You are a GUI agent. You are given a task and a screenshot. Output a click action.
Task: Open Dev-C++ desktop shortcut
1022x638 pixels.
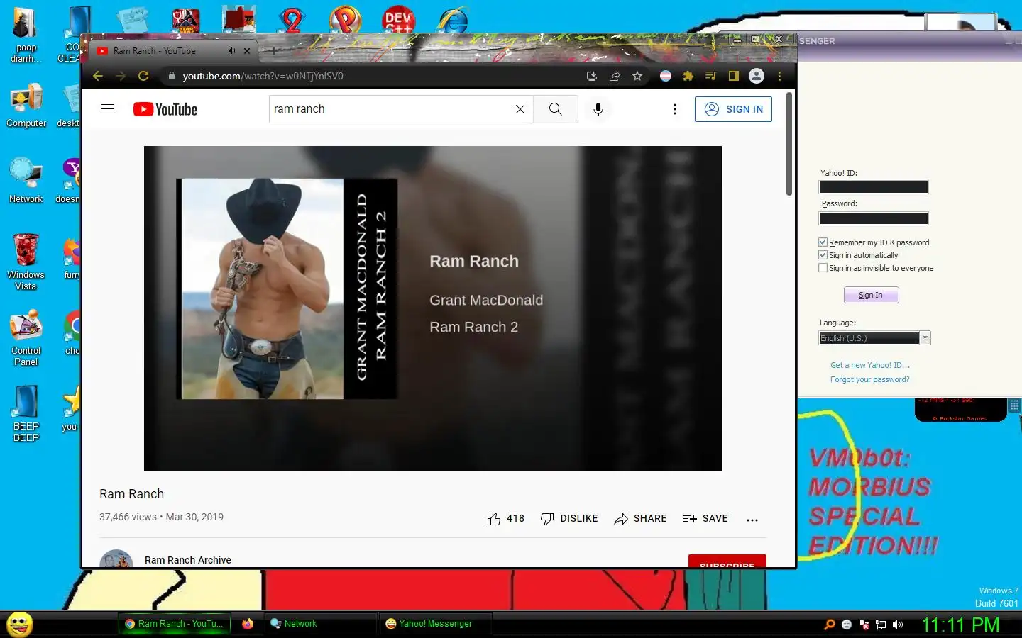(398, 20)
